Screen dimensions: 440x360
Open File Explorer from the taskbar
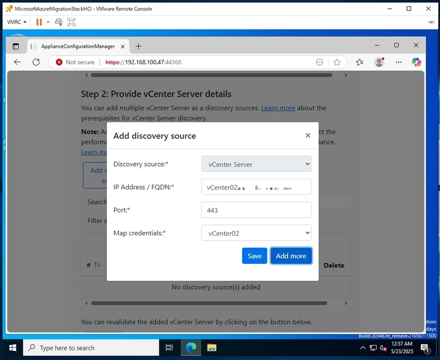click(x=212, y=348)
